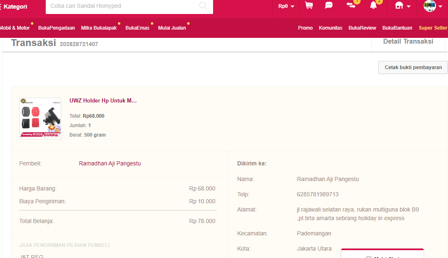The width and height of the screenshot is (448, 258).
Task: Open the transactions arrows icon
Action: coord(351,5)
